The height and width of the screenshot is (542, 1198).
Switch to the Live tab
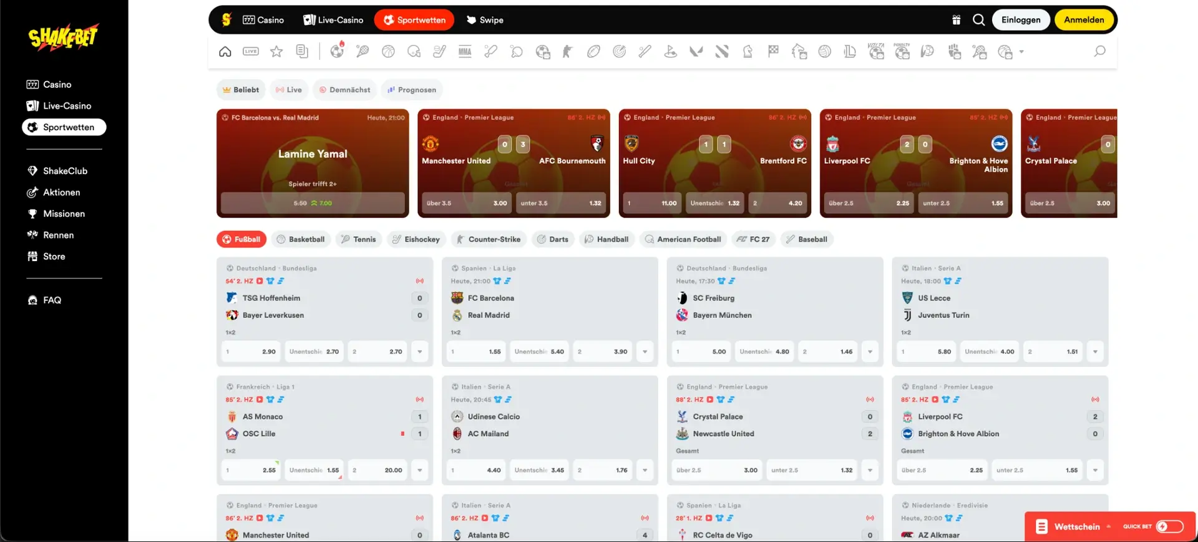pyautogui.click(x=289, y=90)
